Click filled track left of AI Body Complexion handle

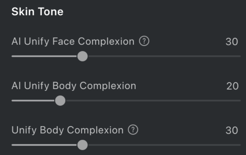click(33, 101)
